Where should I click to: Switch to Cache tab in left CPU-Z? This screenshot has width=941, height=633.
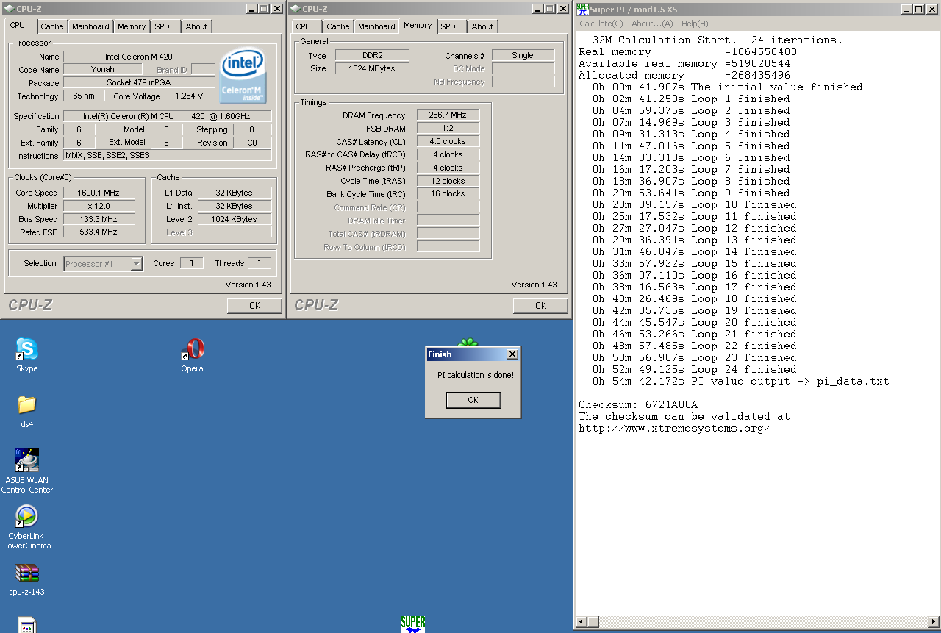point(52,26)
